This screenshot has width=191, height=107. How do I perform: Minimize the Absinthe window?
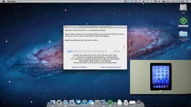click(x=68, y=27)
